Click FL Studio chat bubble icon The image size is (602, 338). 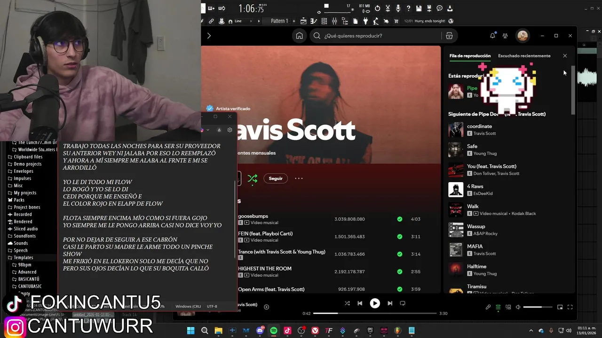(439, 8)
